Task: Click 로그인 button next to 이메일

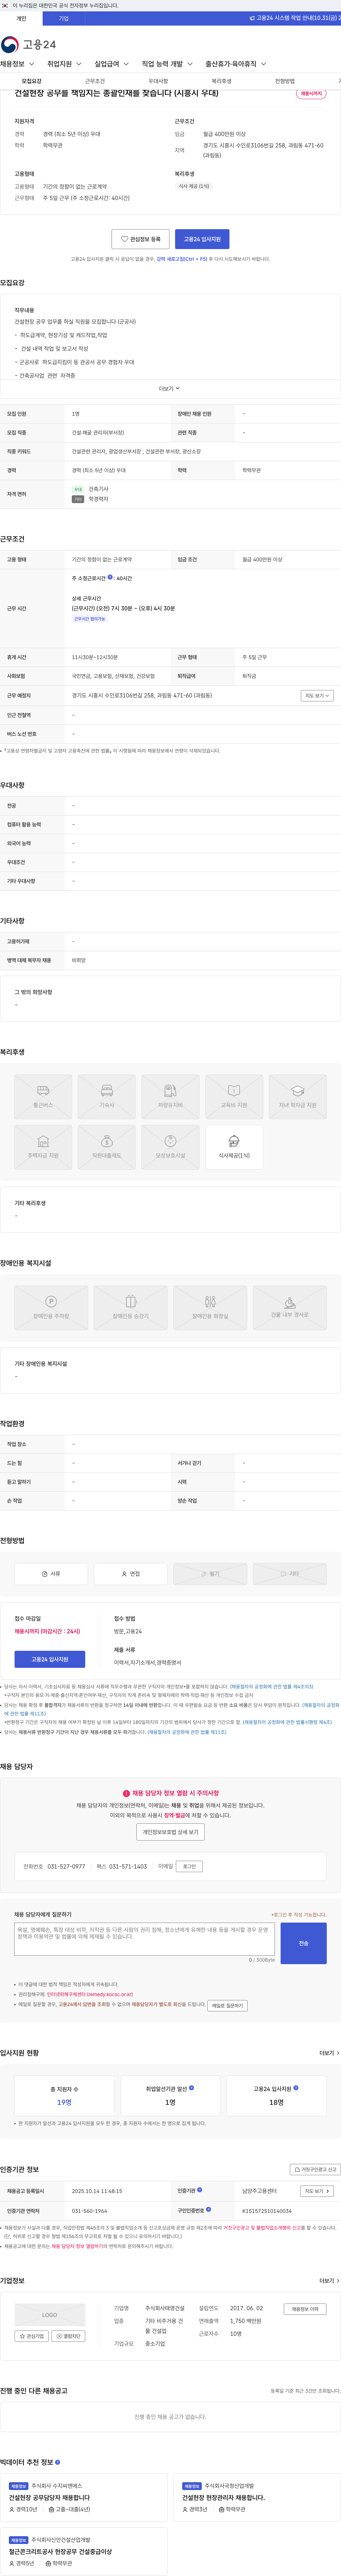Action: 189,1866
